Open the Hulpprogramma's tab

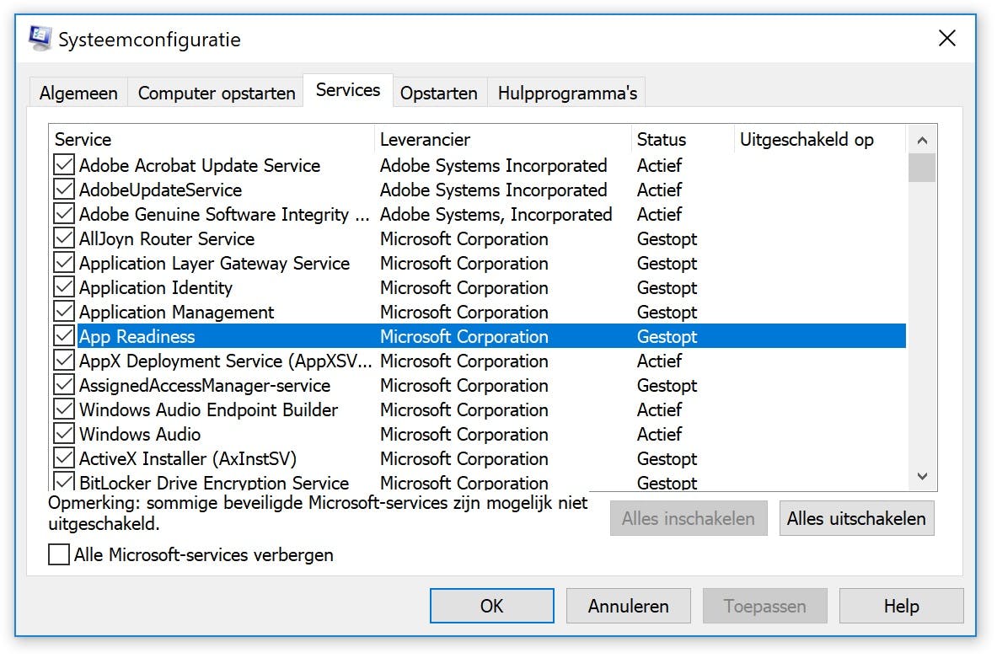567,93
